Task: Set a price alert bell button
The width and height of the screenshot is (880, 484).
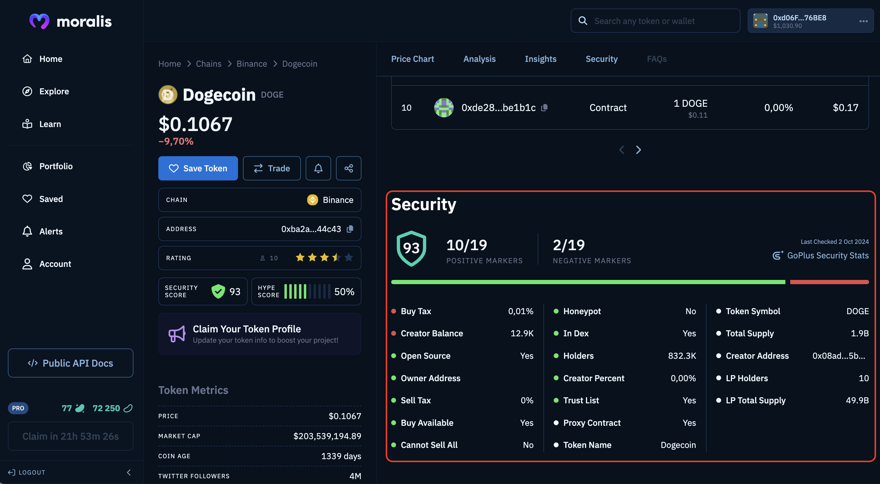Action: (318, 168)
